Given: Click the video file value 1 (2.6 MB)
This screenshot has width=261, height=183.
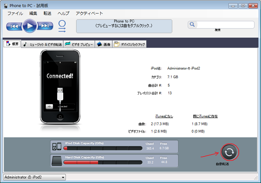Looking at the screenshot, I should tap(159, 131).
